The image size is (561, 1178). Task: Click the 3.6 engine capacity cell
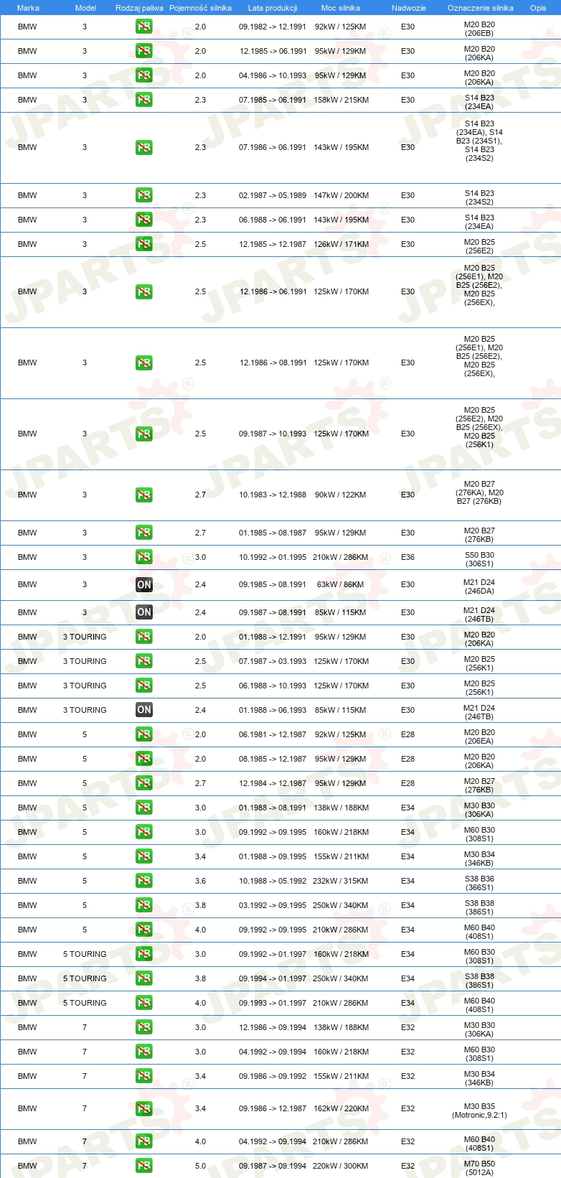(200, 881)
